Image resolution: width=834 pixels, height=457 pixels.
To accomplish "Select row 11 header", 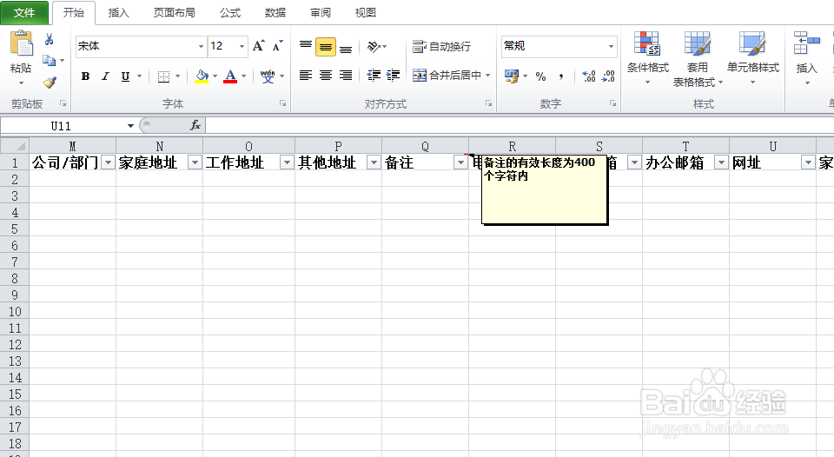I will (15, 328).
